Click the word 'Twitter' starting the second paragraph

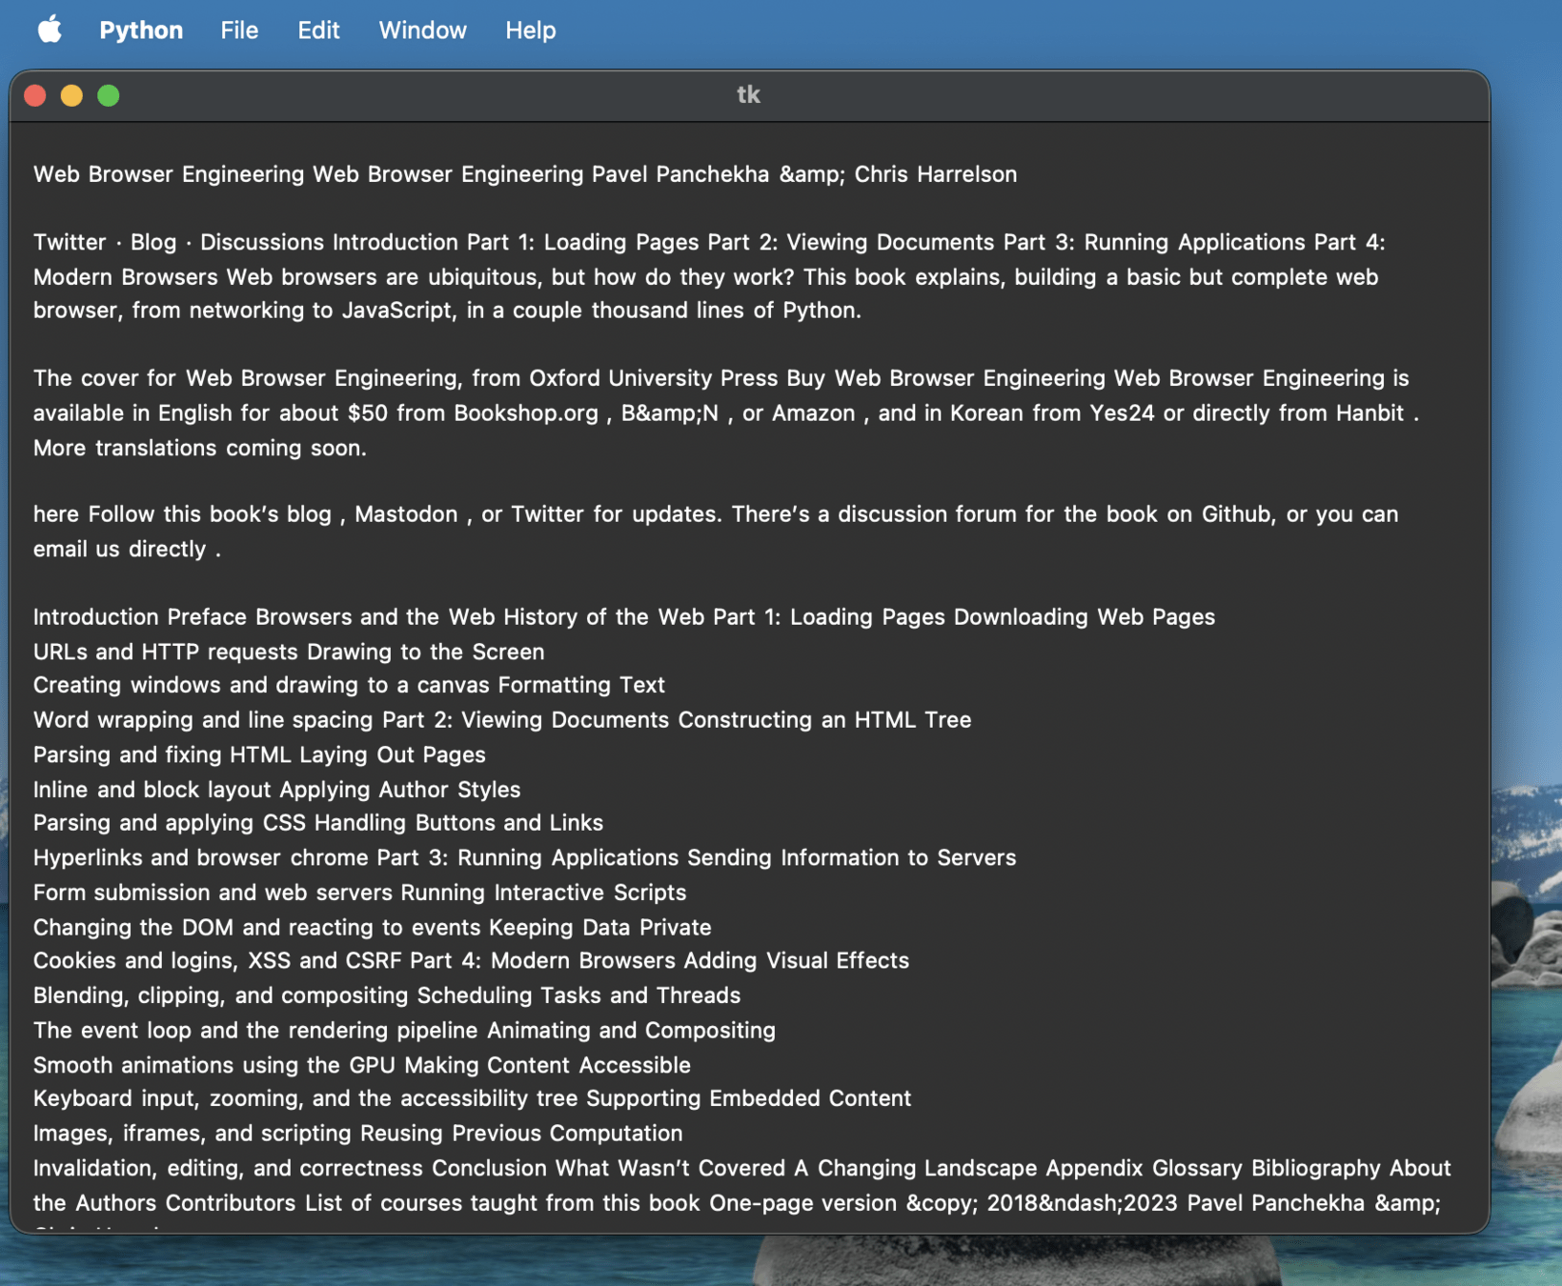(x=70, y=242)
